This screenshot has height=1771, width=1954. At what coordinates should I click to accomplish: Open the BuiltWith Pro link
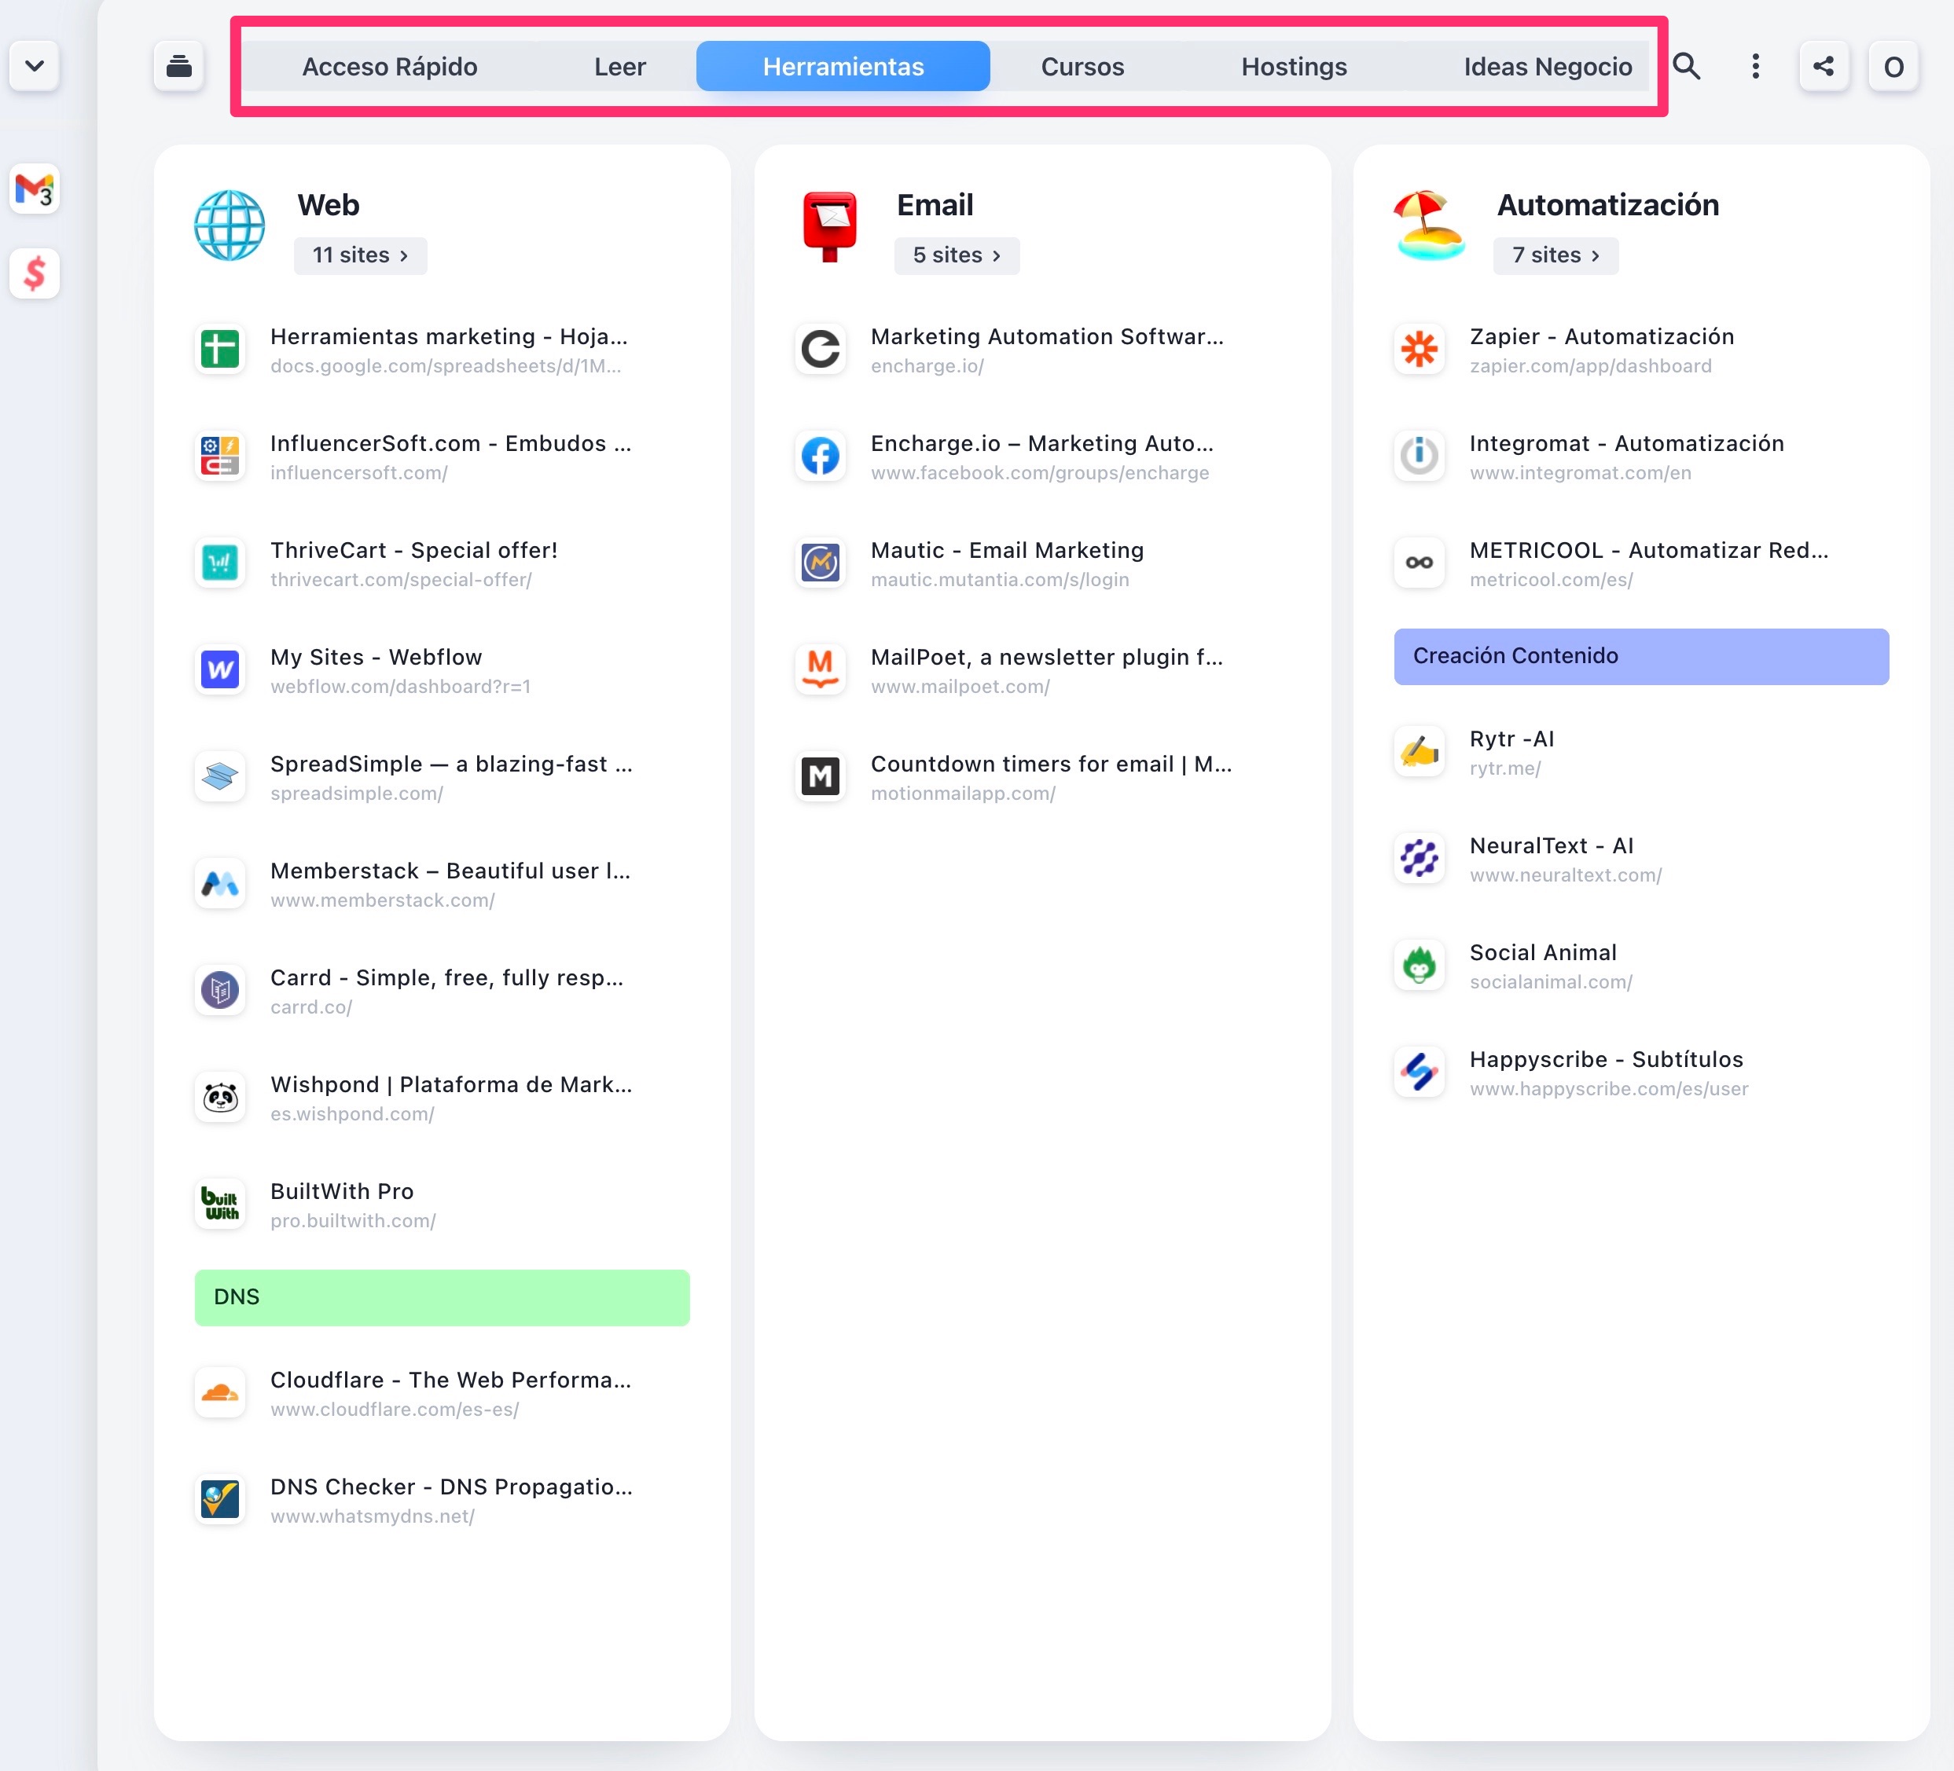342,1192
